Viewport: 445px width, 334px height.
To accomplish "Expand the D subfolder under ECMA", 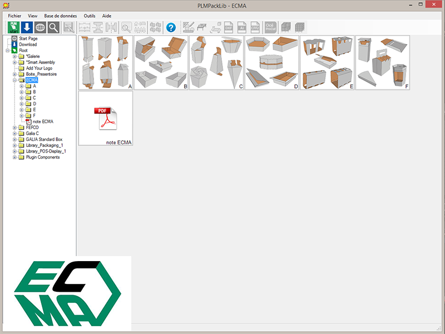I will [x=22, y=104].
